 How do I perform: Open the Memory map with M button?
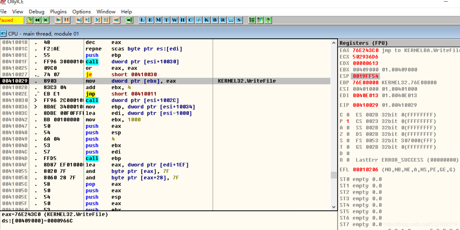(158, 20)
